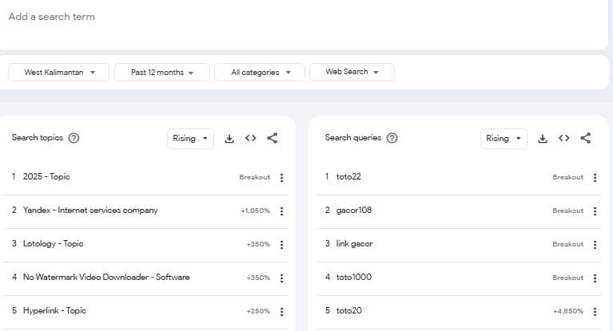Select the Hyperlink - Topic entry
Image resolution: width=613 pixels, height=331 pixels.
54,311
